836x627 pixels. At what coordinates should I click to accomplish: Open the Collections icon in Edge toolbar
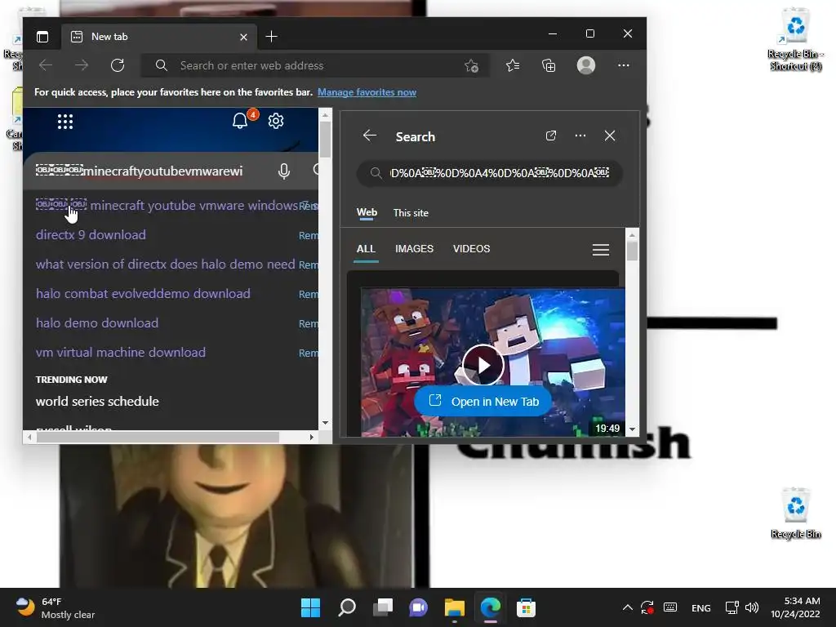pos(549,65)
